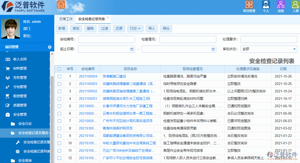Screen dimensions: 300x163
Task: Toggle the select-all checkbox in table header
Action: [x=60, y=69]
